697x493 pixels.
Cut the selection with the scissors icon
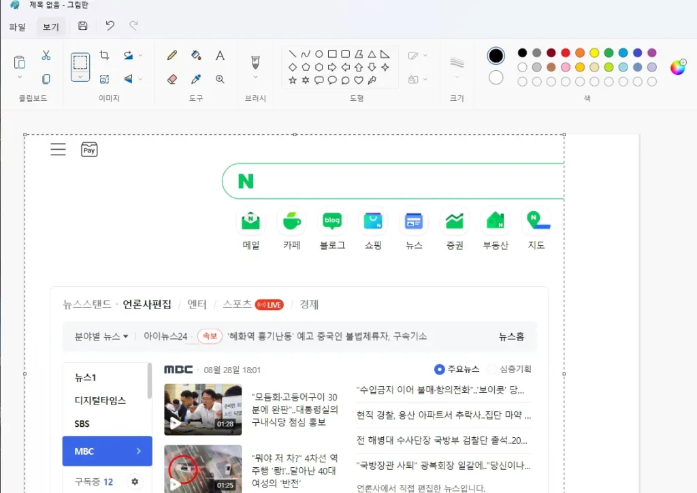[46, 55]
